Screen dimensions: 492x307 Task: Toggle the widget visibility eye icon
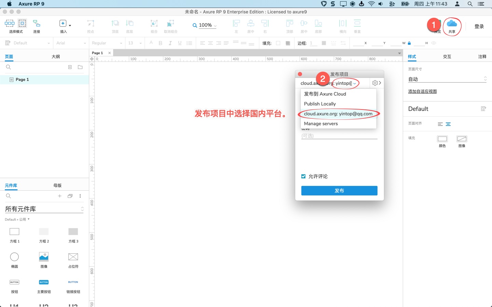point(434,43)
